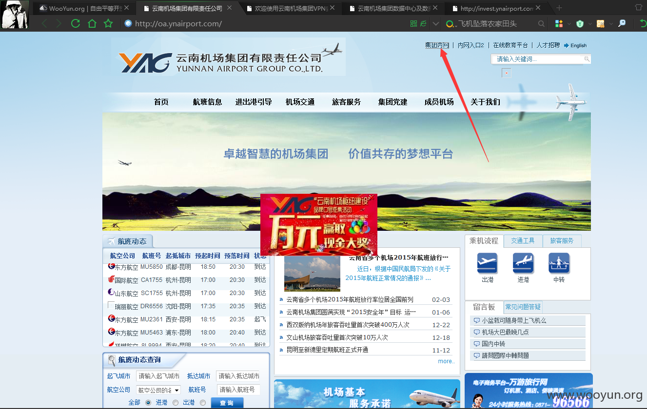Open the 首页 navigation menu item

161,102
